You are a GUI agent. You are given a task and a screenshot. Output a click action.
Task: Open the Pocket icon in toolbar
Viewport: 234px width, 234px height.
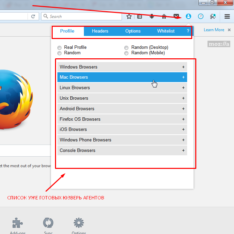pyautogui.click(x=176, y=16)
